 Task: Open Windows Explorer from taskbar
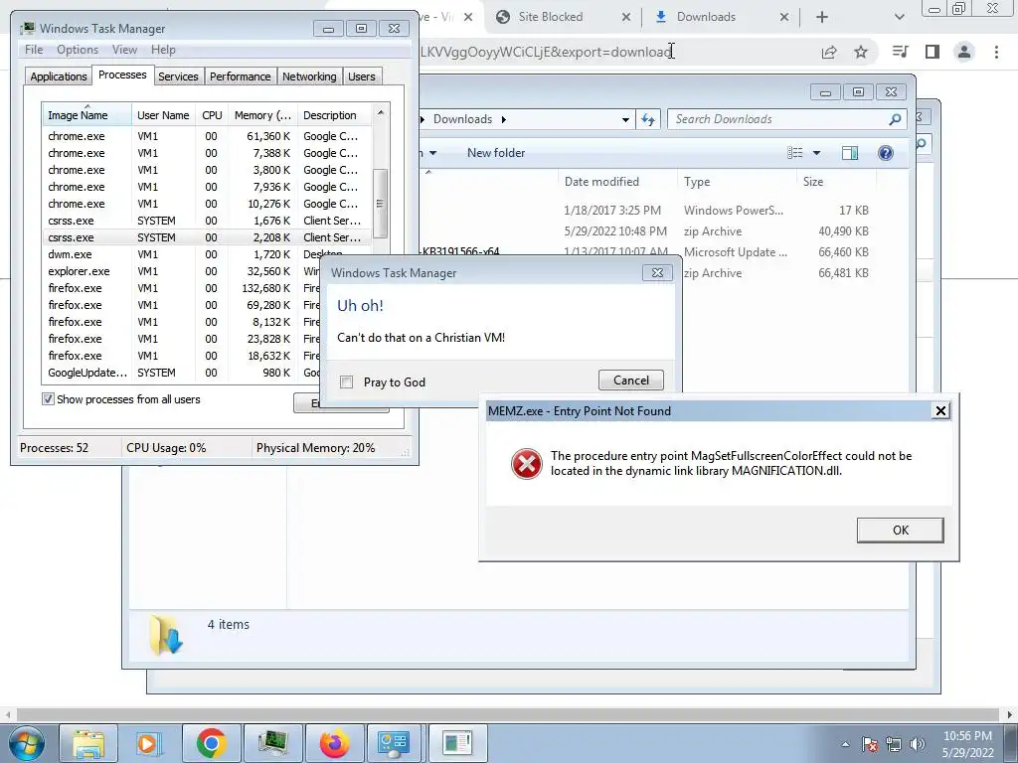(88, 743)
